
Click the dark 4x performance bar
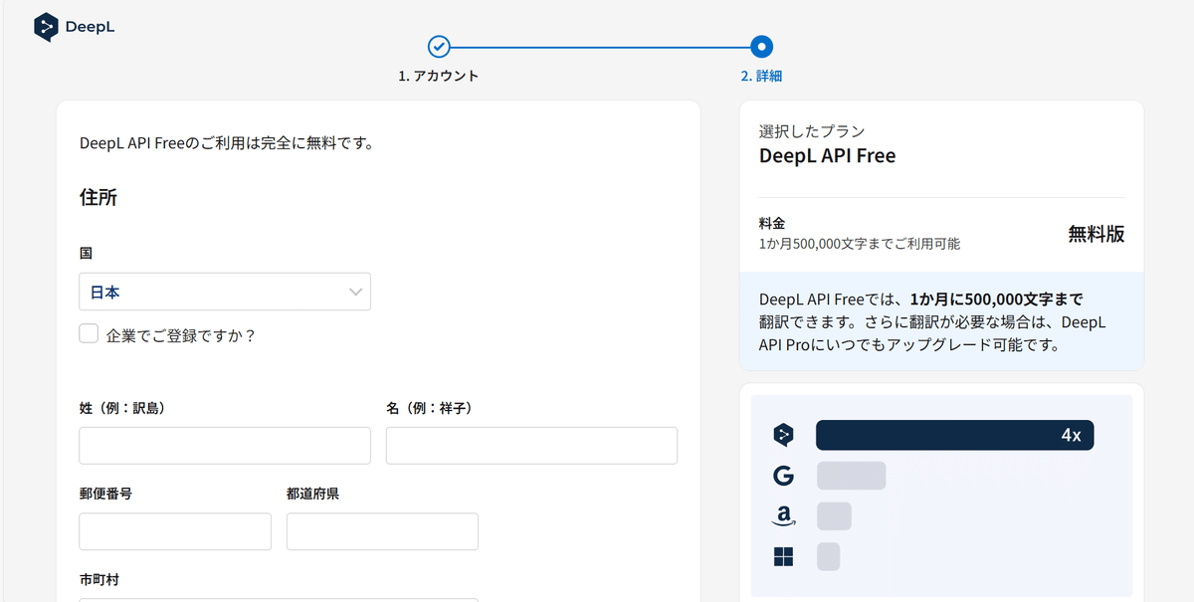coord(954,435)
